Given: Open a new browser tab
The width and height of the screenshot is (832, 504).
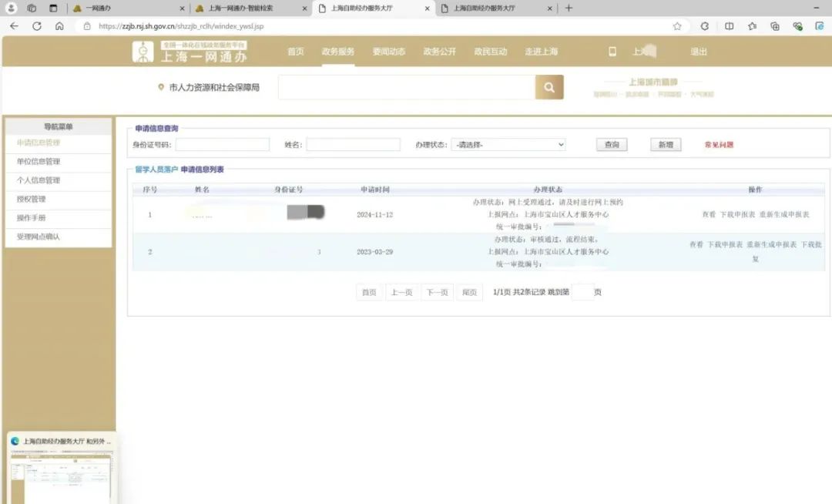Looking at the screenshot, I should [569, 8].
